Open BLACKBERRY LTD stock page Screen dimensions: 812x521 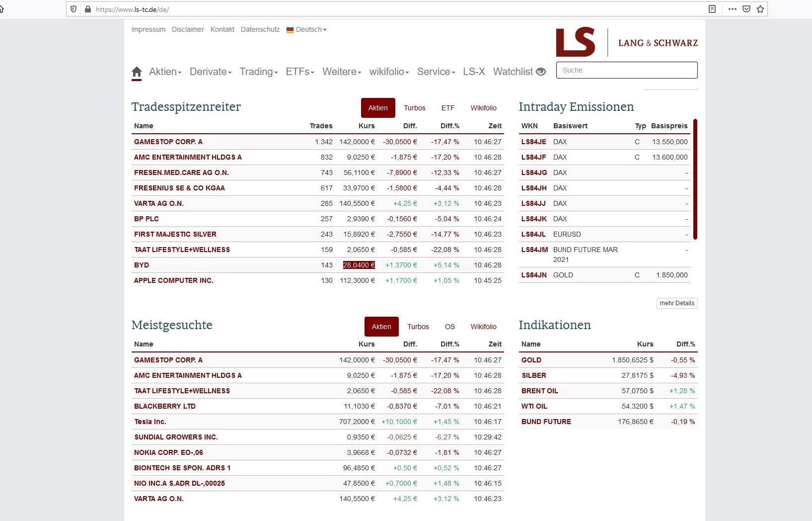[x=165, y=406]
